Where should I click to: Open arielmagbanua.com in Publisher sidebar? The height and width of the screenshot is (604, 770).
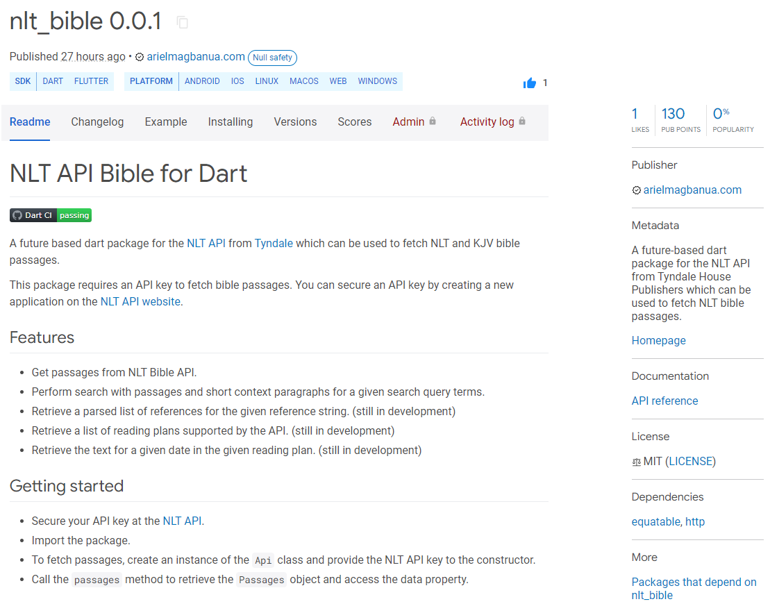coord(692,190)
